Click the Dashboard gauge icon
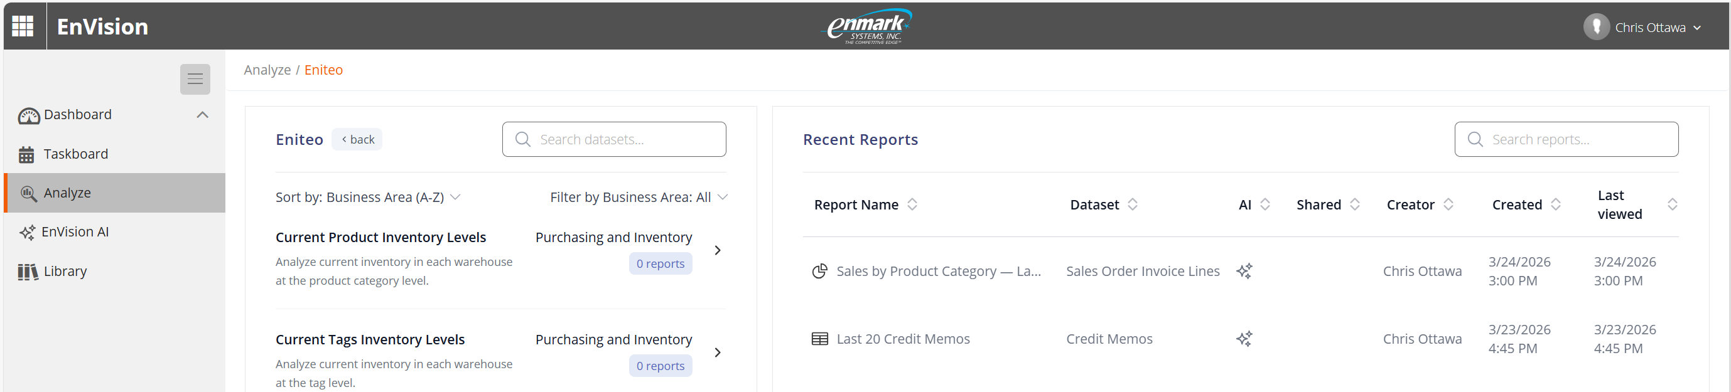Image resolution: width=1731 pixels, height=392 pixels. (29, 115)
